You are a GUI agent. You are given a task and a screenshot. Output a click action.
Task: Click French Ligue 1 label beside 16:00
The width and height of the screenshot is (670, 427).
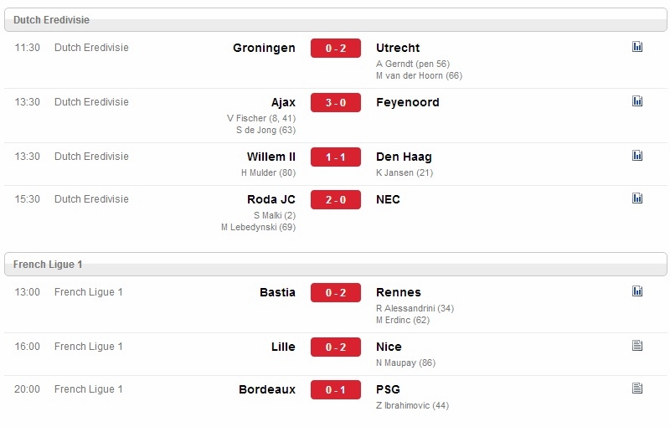89,347
